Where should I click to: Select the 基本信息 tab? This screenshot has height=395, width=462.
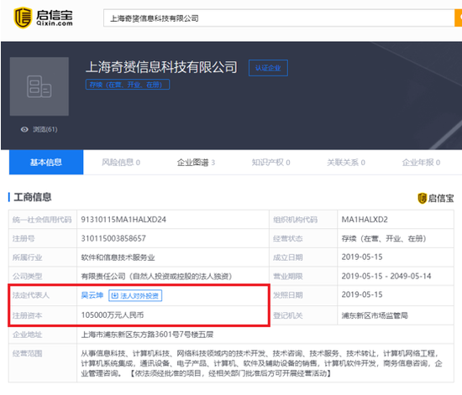[46, 162]
